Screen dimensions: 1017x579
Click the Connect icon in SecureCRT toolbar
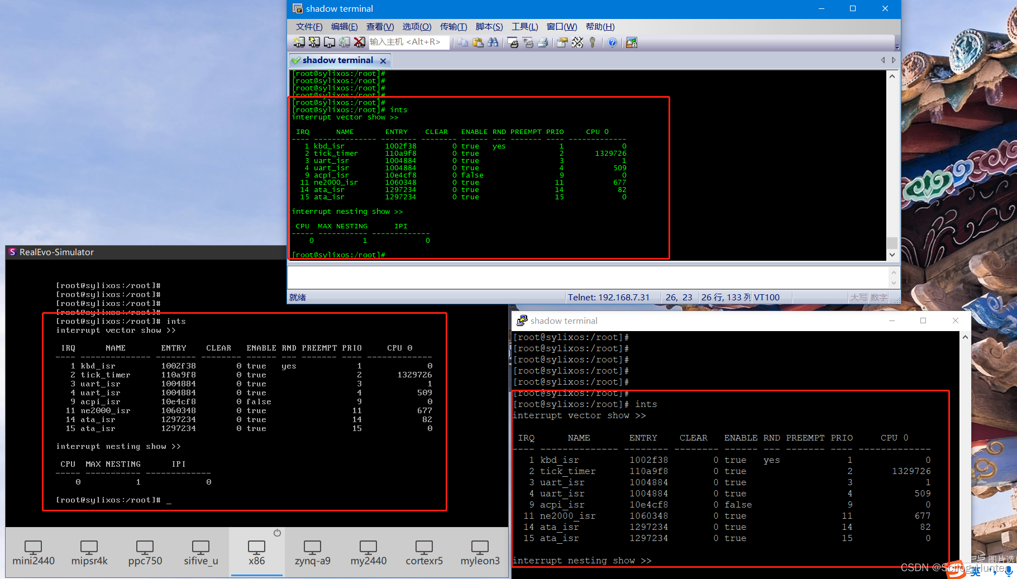299,42
